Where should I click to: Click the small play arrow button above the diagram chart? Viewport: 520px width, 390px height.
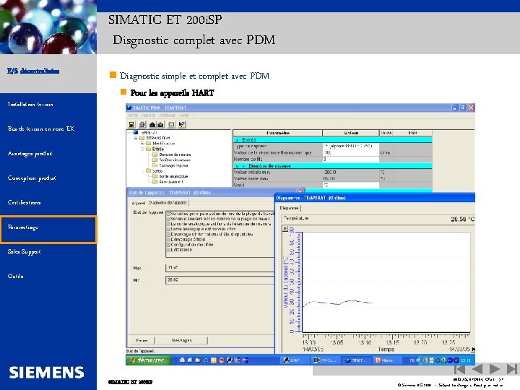(285, 228)
